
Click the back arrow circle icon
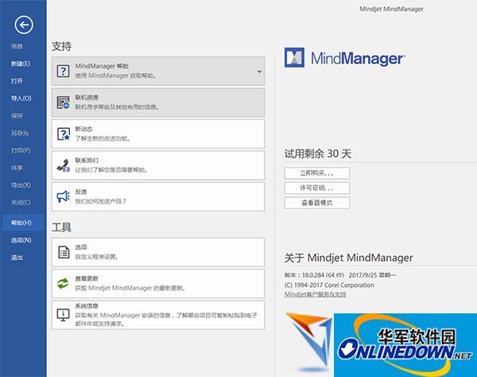click(x=24, y=25)
